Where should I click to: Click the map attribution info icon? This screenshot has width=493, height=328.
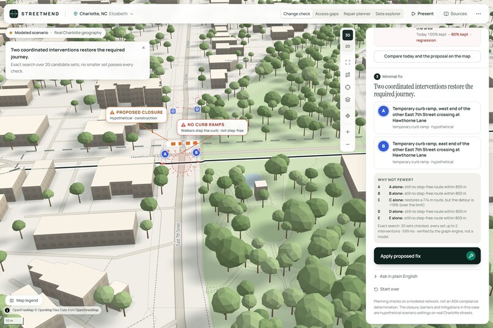7,310
